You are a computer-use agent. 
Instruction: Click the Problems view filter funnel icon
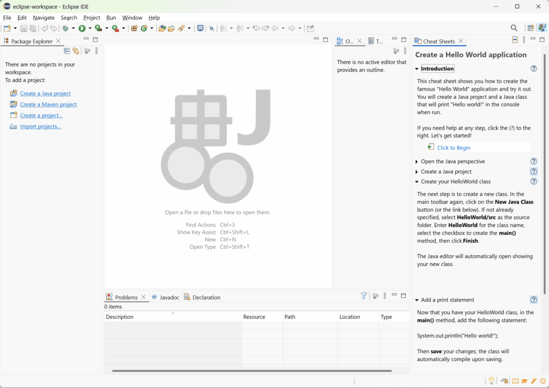pos(364,296)
